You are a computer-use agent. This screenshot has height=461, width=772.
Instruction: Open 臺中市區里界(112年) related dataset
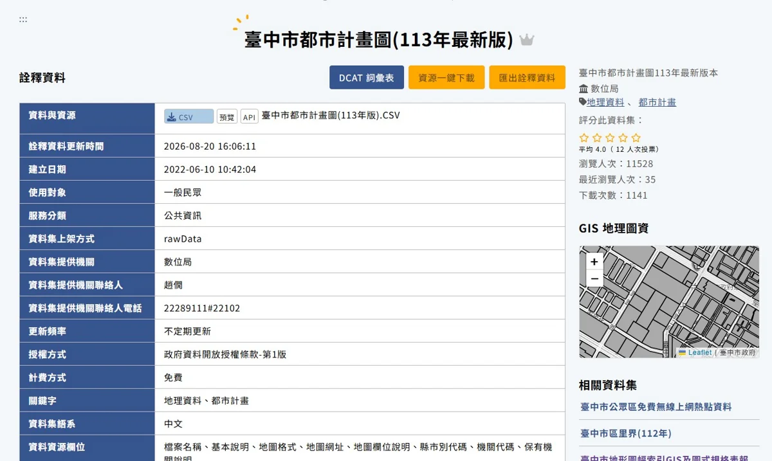[625, 433]
